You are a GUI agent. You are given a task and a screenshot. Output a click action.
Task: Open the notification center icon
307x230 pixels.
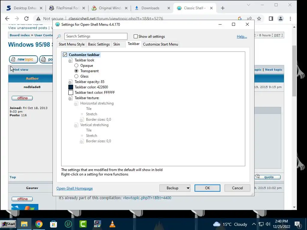298,225
